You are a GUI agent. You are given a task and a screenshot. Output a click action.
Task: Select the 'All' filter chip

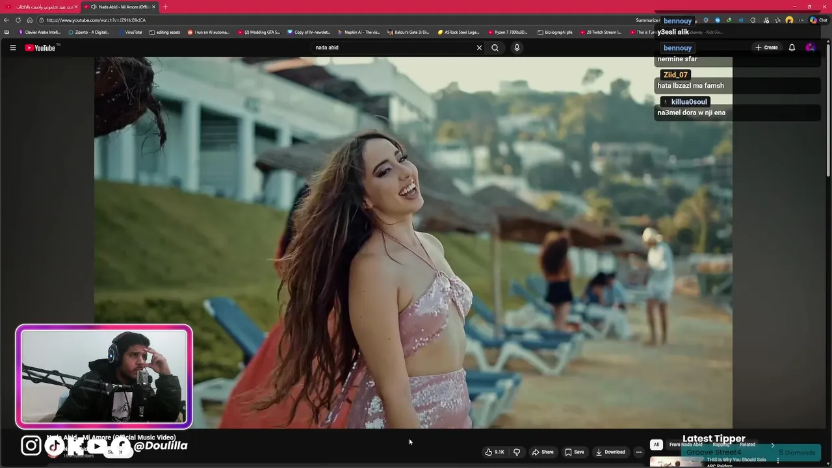656,445
